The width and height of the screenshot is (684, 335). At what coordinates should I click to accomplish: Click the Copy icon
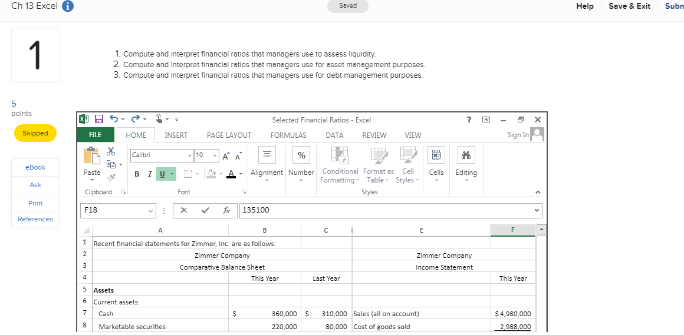coord(111,163)
